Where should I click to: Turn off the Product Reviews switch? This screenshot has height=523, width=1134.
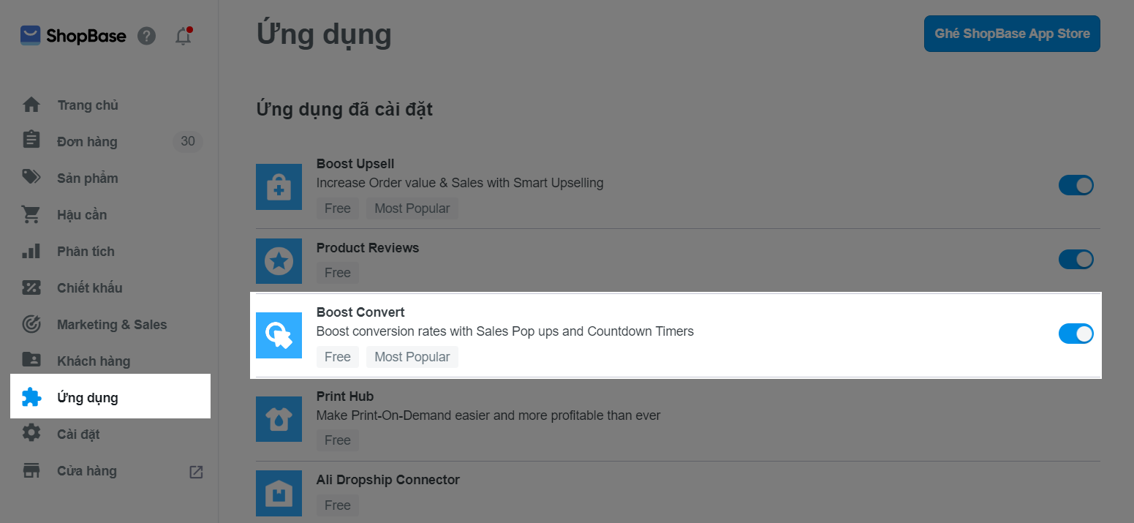(1076, 259)
